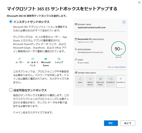Click the 設定可能なサンドボックス heading label
This screenshot has height=133, width=142.
pos(30,90)
